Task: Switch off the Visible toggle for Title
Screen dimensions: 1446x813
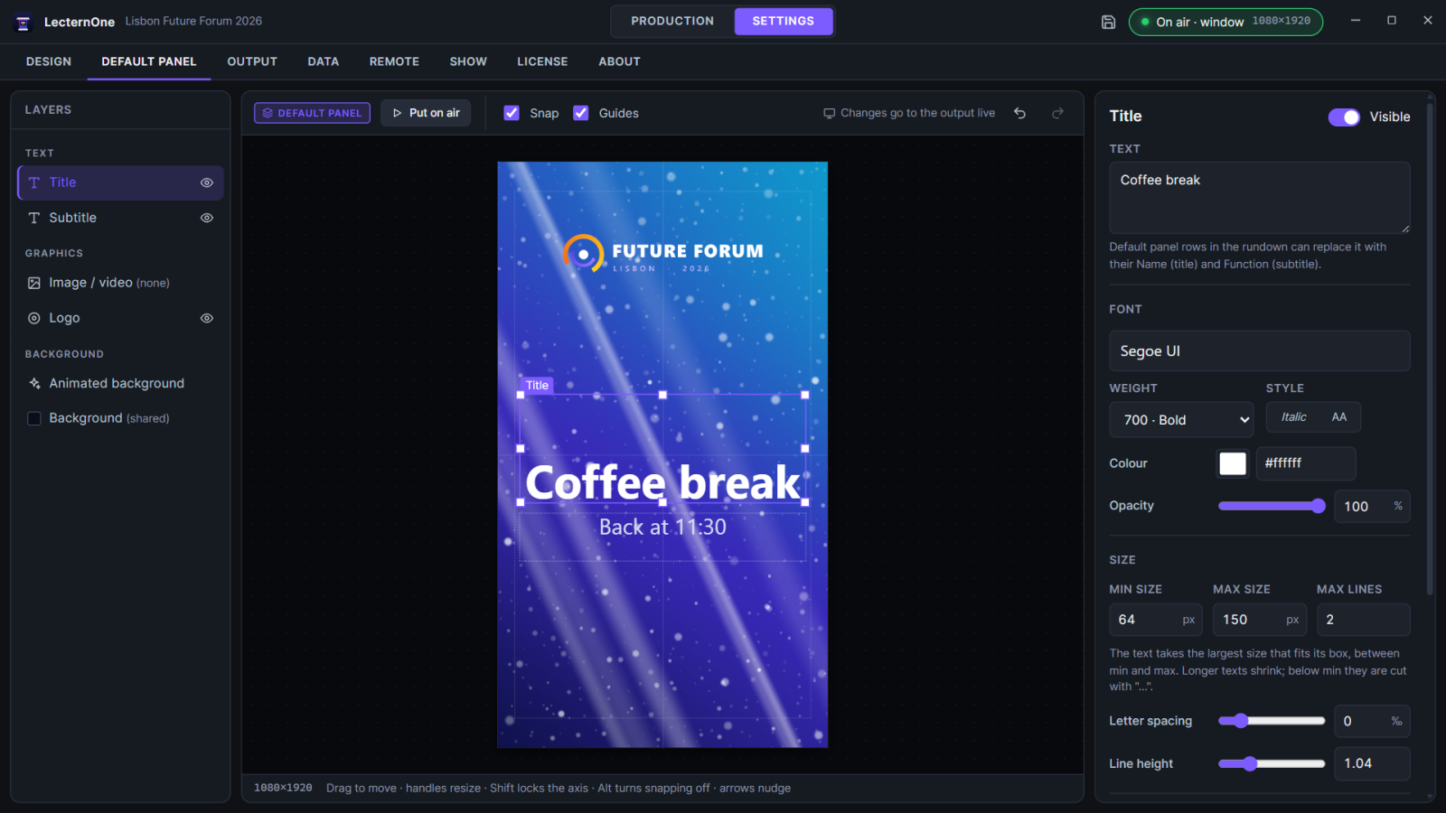Action: tap(1344, 117)
